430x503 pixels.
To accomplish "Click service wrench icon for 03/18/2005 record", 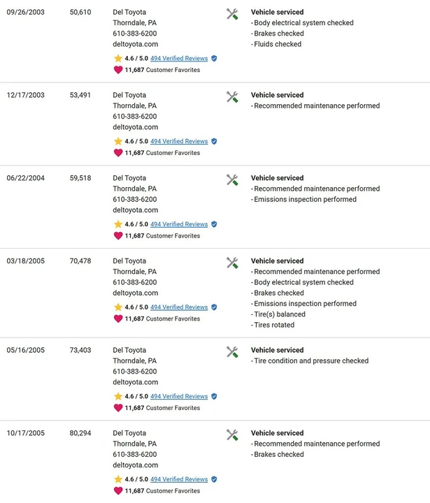I will click(232, 263).
